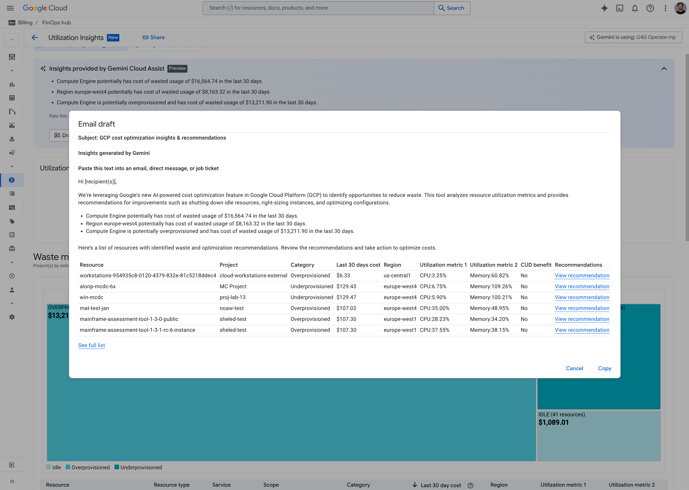Open the Commitments percent sidebar icon
Image resolution: width=689 pixels, height=490 pixels.
[x=12, y=208]
